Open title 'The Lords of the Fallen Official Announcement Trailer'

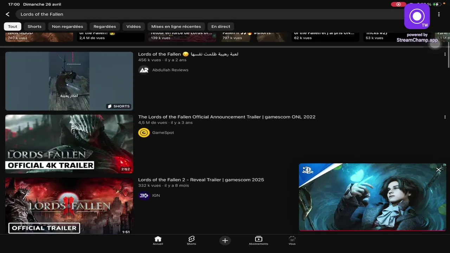pyautogui.click(x=227, y=117)
